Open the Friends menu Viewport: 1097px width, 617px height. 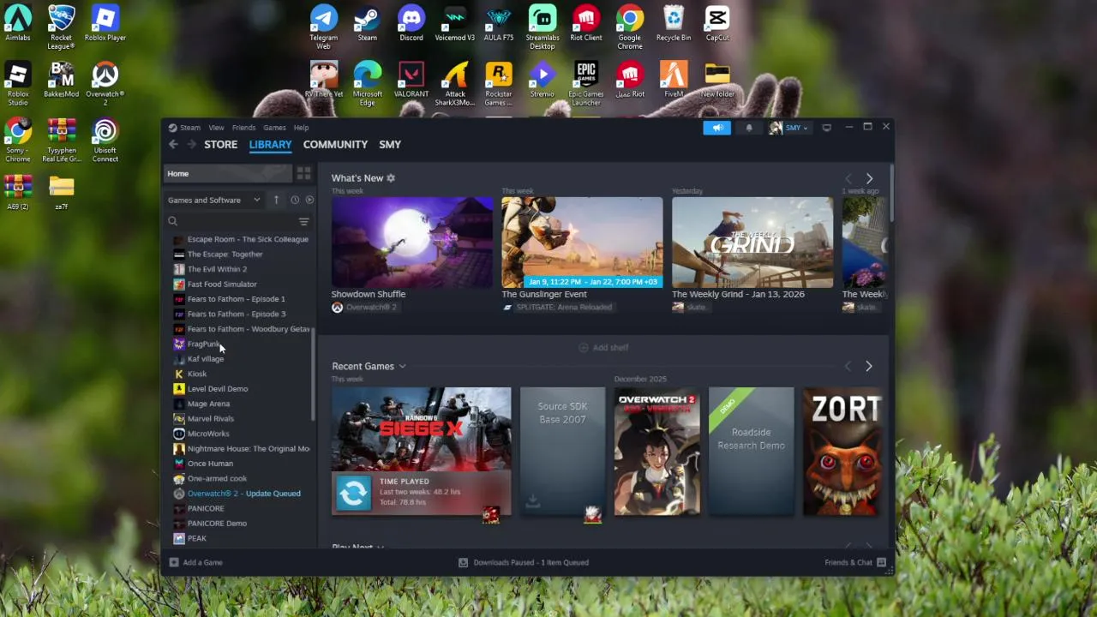[x=243, y=128]
